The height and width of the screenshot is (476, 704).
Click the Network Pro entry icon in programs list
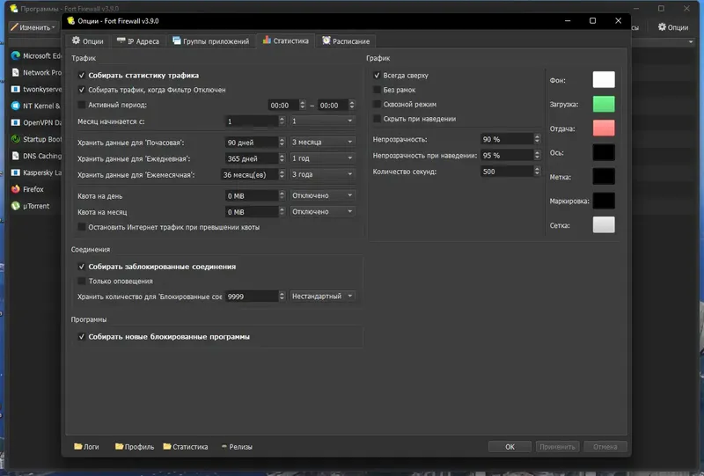(x=16, y=72)
